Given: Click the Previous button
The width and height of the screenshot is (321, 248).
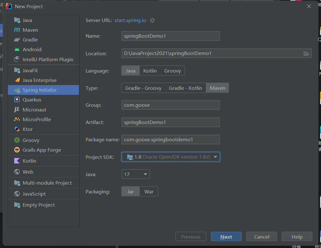Looking at the screenshot, I should (191, 237).
